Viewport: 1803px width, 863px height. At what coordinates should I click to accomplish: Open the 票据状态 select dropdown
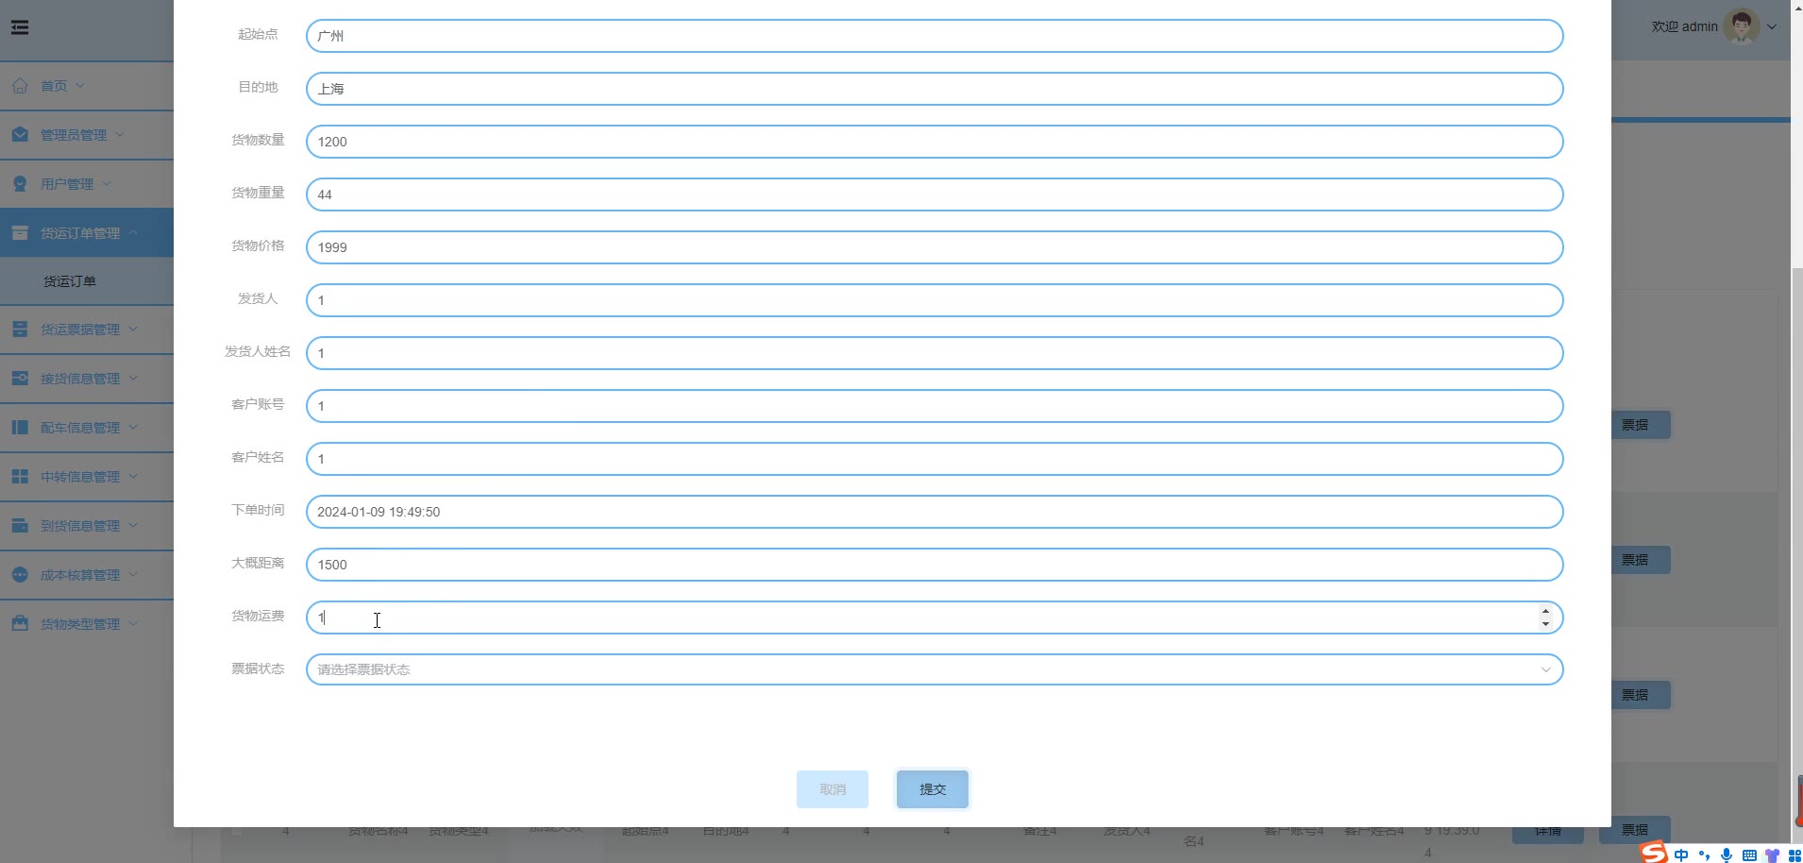pos(935,669)
